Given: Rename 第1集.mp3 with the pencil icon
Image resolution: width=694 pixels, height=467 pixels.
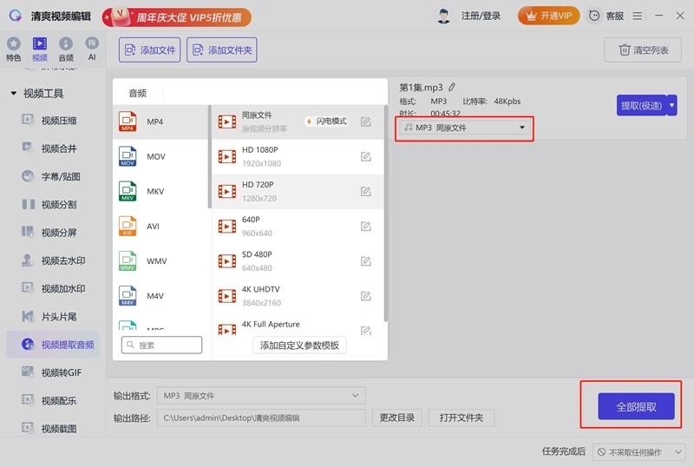Looking at the screenshot, I should point(452,87).
